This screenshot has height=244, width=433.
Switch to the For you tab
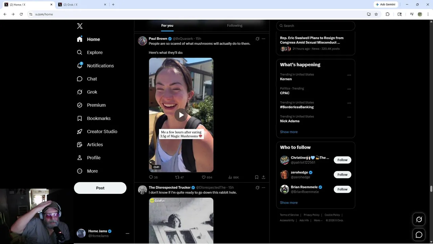(x=167, y=26)
